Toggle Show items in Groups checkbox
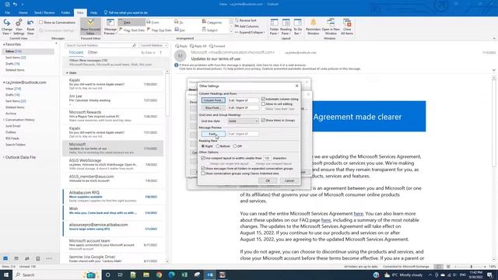 (x=263, y=121)
